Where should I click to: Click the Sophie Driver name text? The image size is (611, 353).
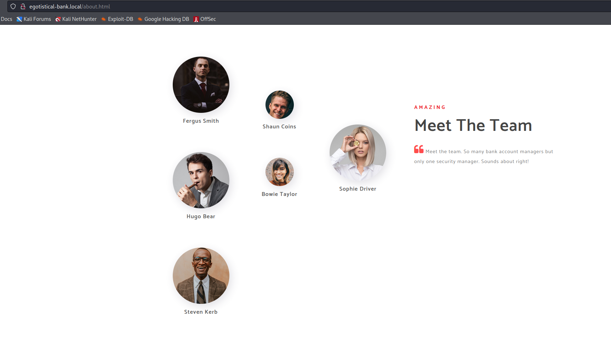click(x=358, y=189)
